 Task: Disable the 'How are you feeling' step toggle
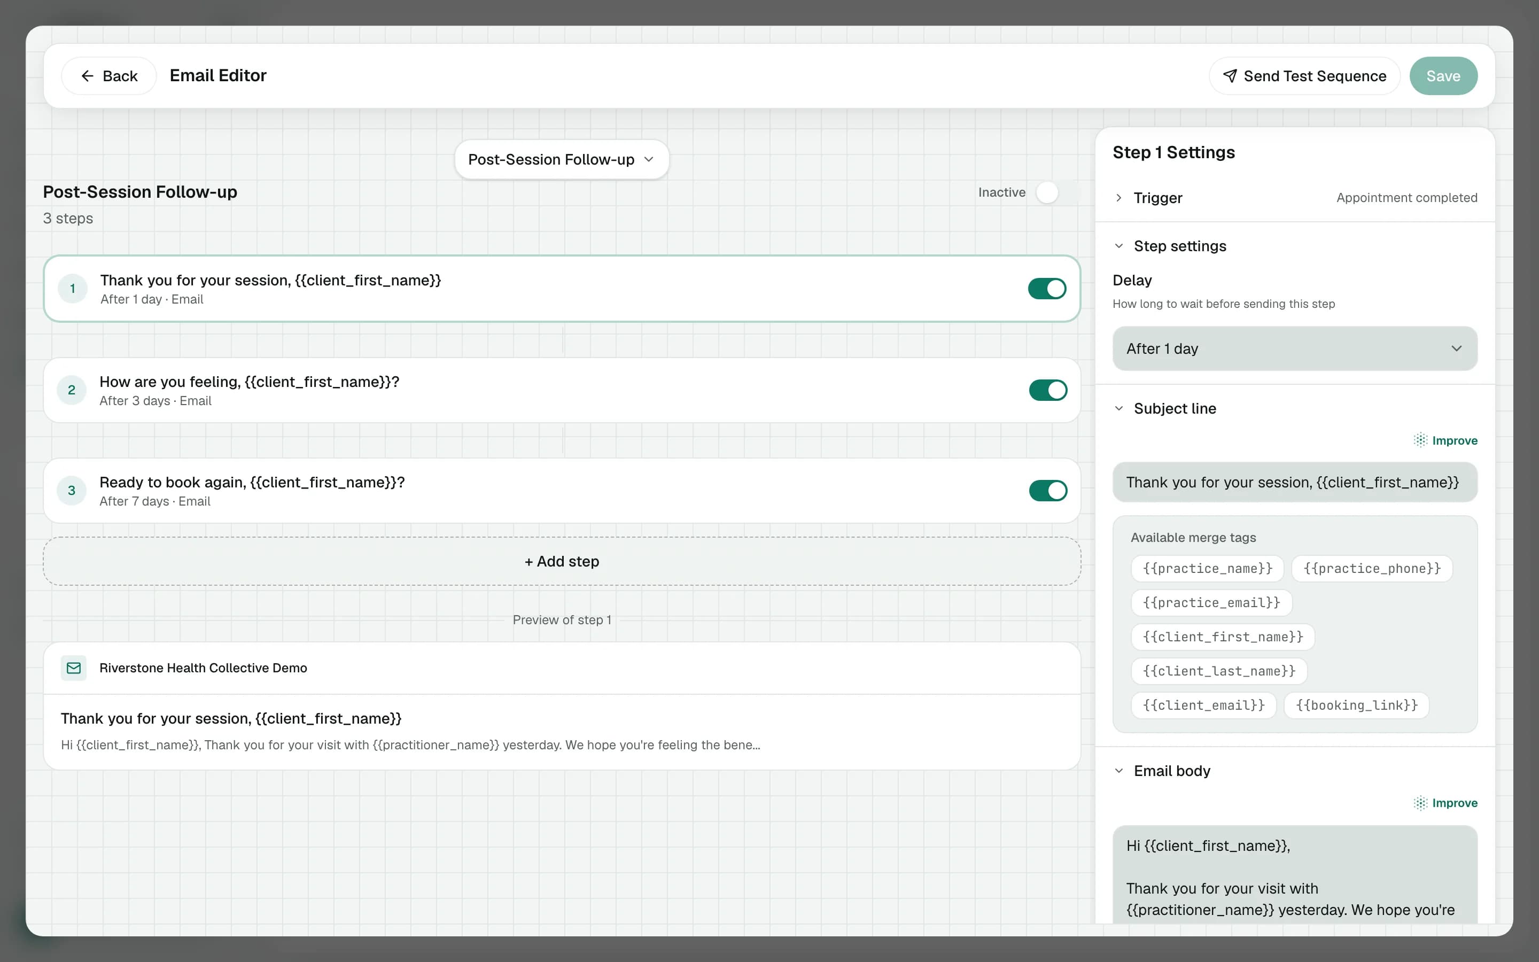[x=1048, y=390]
